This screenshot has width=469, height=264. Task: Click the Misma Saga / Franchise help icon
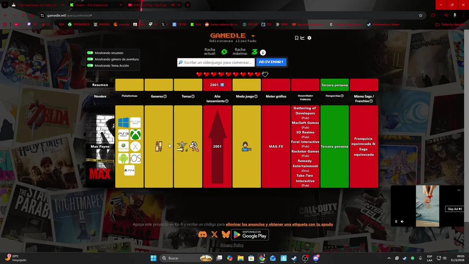[371, 101]
